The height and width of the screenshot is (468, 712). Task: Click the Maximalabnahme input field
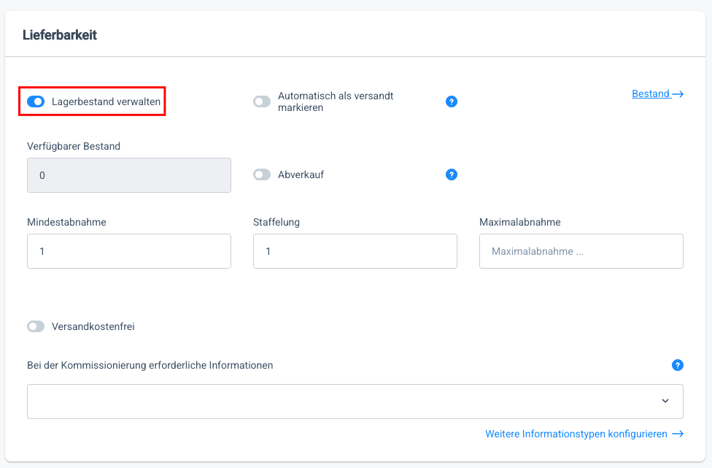(x=581, y=251)
